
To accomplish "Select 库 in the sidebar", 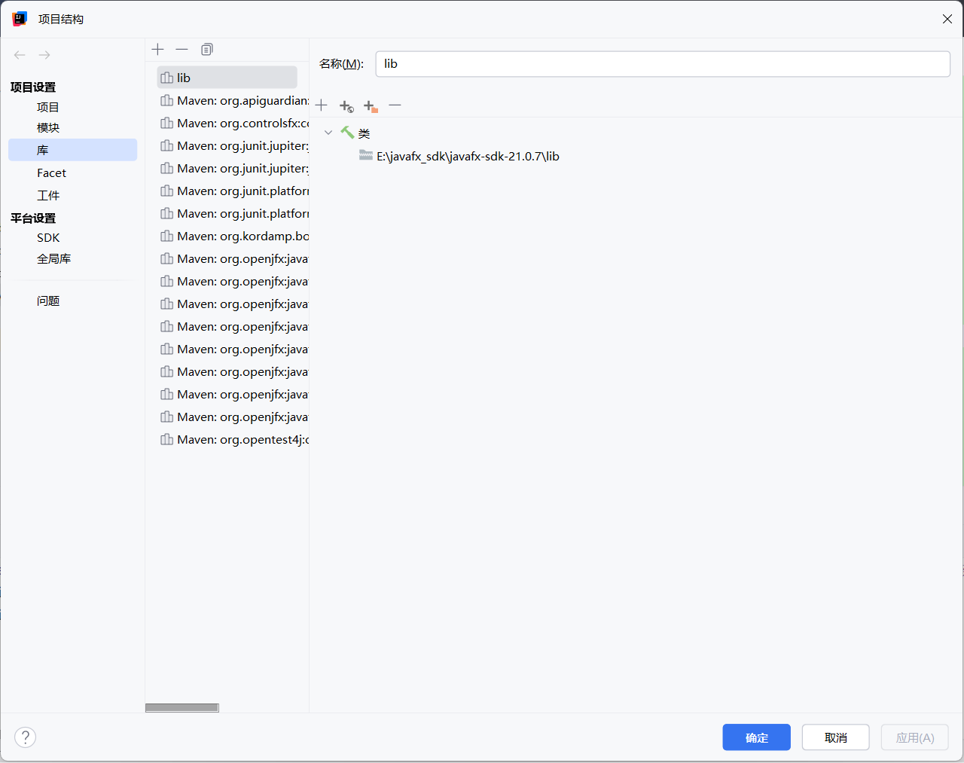I will (72, 150).
